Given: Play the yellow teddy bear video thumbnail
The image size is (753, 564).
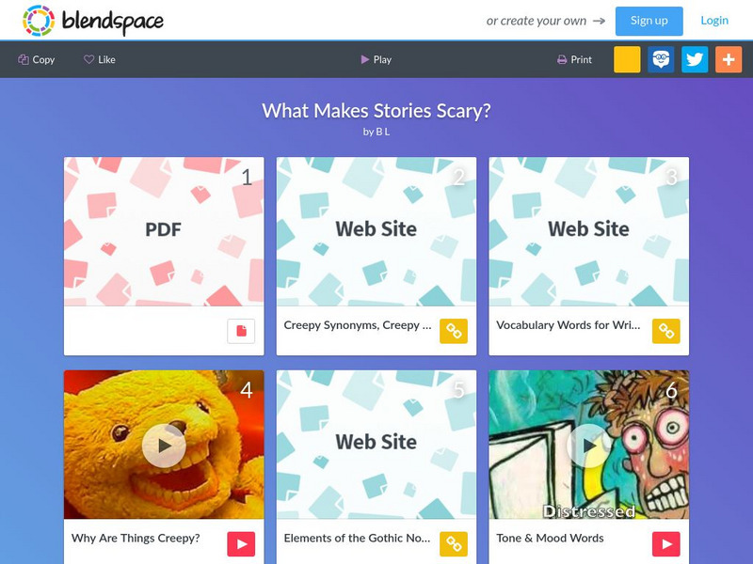Looking at the screenshot, I should tap(164, 446).
